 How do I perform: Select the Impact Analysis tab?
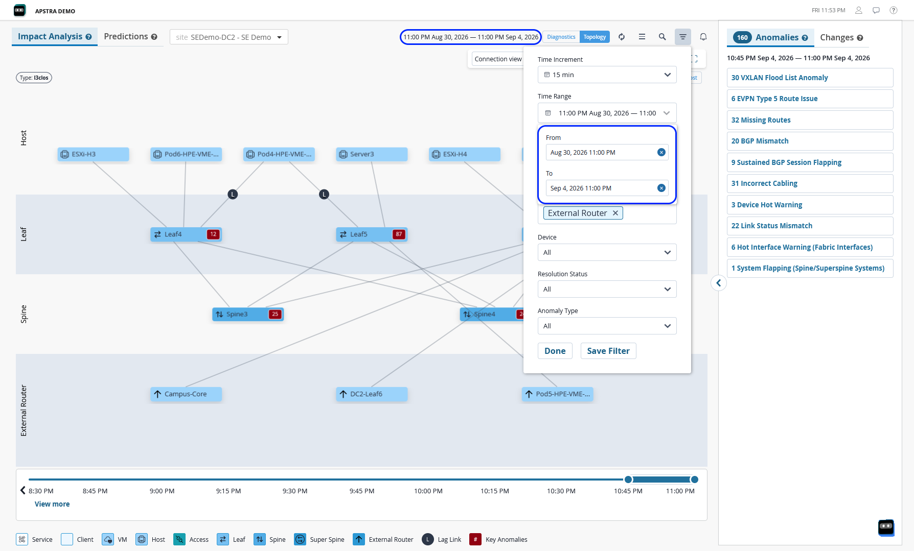coord(55,37)
